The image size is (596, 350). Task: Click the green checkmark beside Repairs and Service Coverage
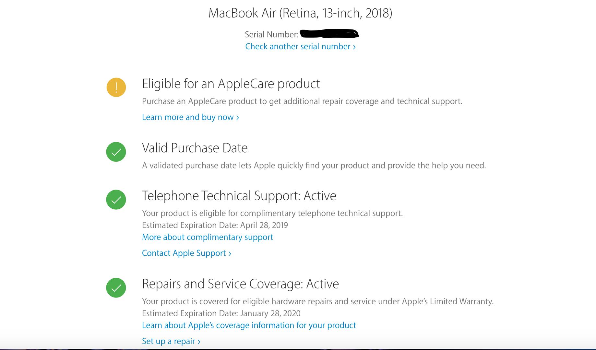tap(116, 287)
